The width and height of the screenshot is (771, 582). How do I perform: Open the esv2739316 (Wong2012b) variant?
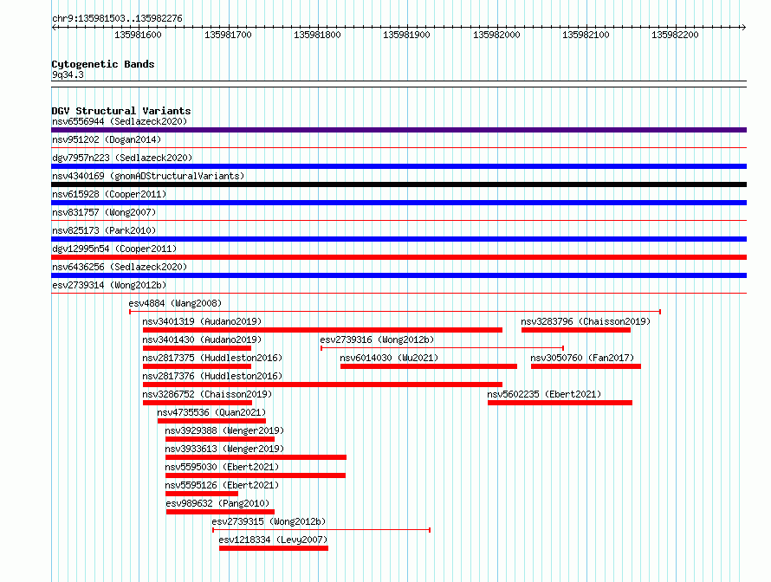pos(377,339)
